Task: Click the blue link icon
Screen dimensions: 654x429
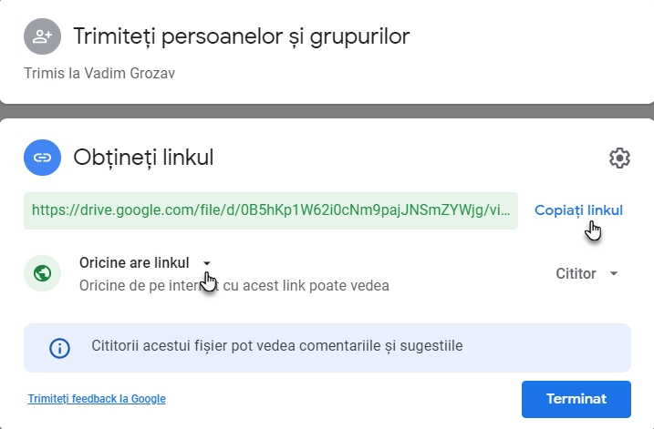Action: [x=42, y=158]
